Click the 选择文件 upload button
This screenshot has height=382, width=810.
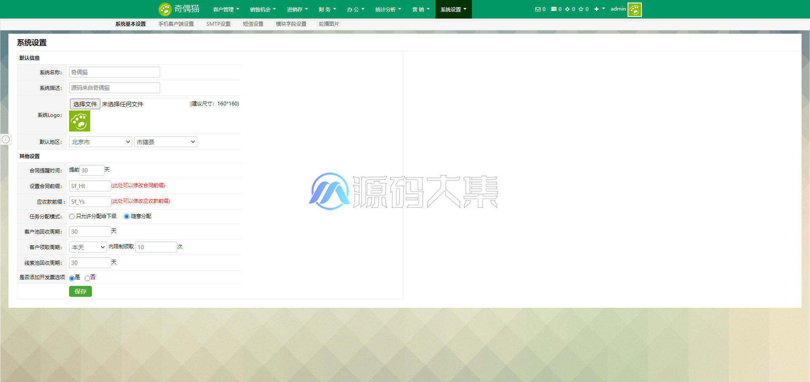(x=85, y=104)
